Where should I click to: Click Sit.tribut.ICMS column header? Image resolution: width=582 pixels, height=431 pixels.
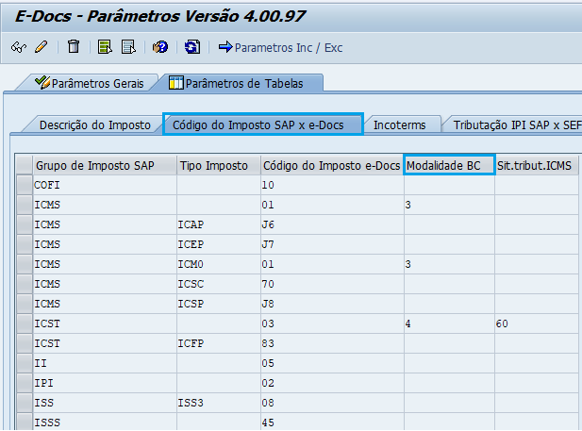pyautogui.click(x=537, y=166)
